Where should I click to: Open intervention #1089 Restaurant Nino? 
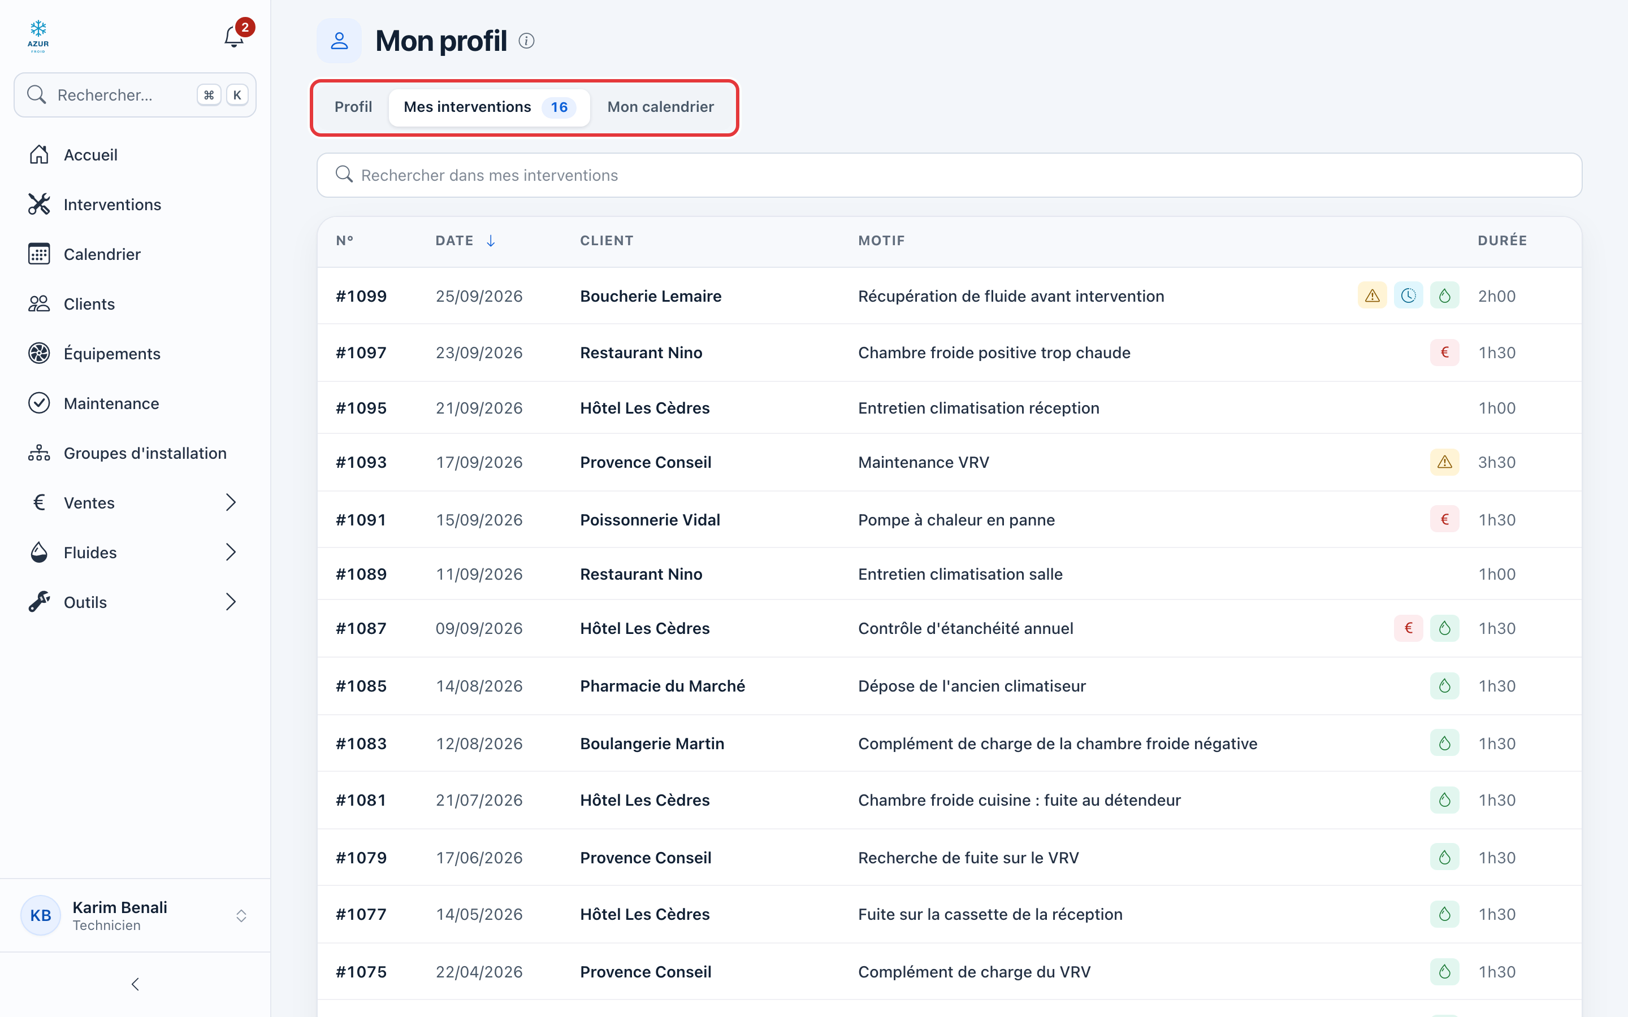click(x=949, y=573)
